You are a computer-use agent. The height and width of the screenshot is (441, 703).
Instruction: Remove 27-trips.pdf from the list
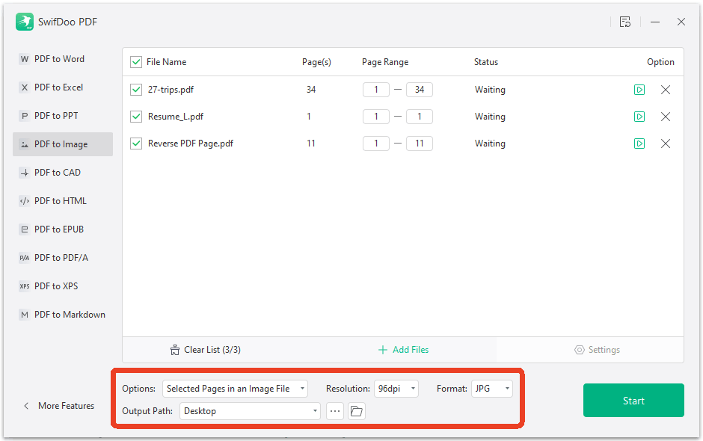[x=666, y=90]
